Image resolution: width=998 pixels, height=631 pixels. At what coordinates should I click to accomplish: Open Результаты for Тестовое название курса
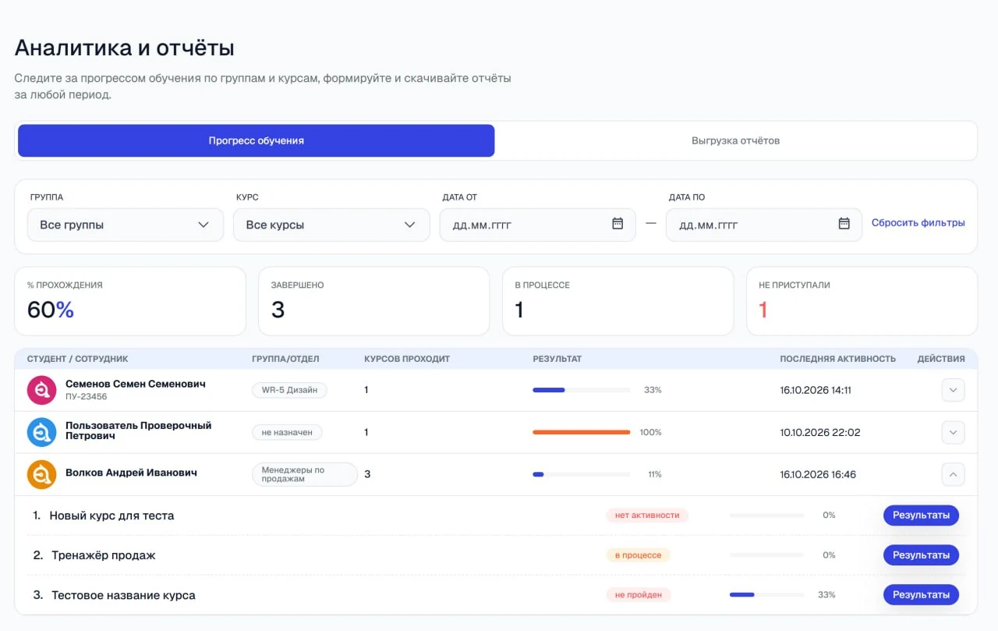(921, 594)
